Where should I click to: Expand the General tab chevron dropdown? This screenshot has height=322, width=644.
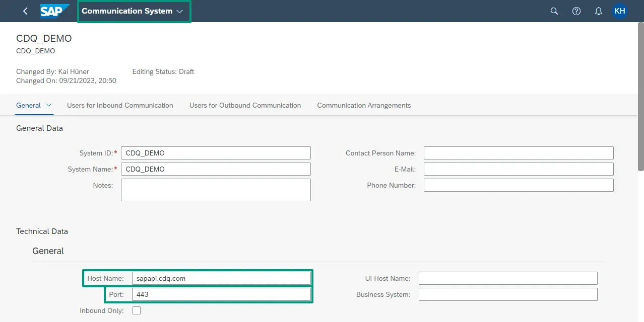coord(49,105)
